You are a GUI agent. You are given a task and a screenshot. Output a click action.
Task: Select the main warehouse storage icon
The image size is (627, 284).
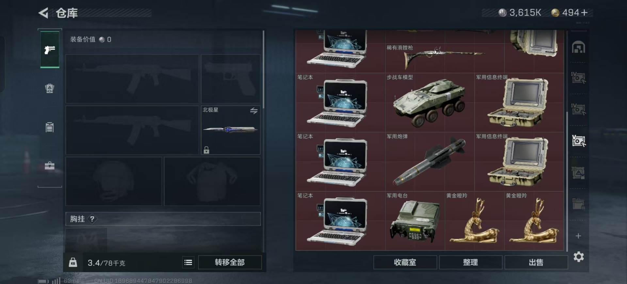tap(578, 47)
